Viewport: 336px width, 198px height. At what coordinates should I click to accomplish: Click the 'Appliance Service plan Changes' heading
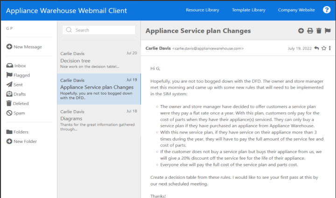[x=198, y=31]
